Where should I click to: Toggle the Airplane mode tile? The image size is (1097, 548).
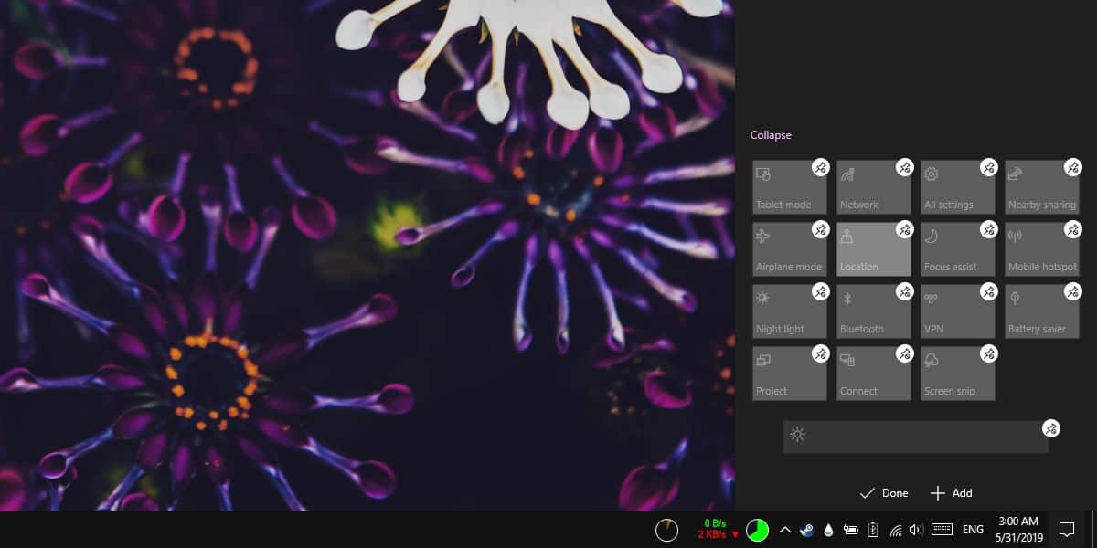tap(790, 249)
